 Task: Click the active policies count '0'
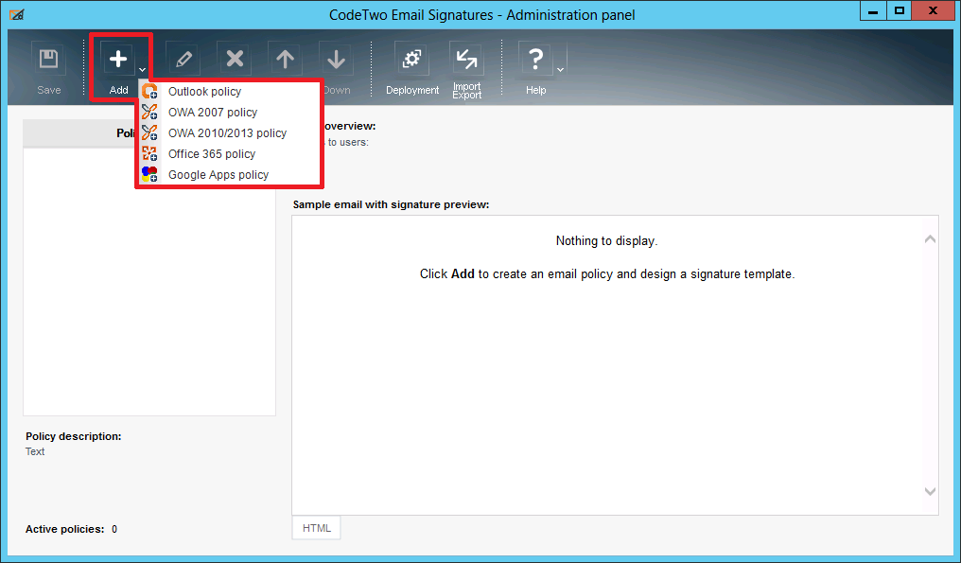(114, 529)
